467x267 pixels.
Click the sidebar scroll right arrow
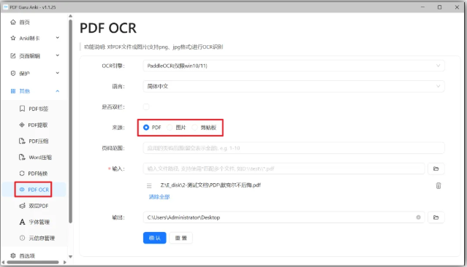pos(64,262)
